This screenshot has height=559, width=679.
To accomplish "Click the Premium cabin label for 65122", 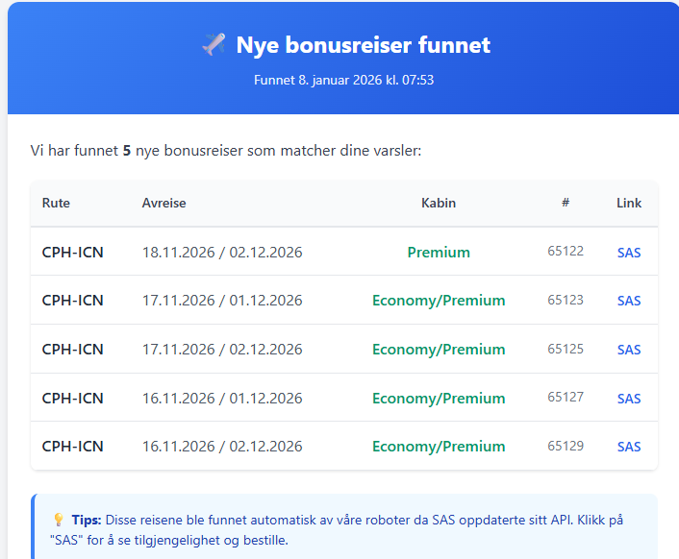I will tap(439, 253).
